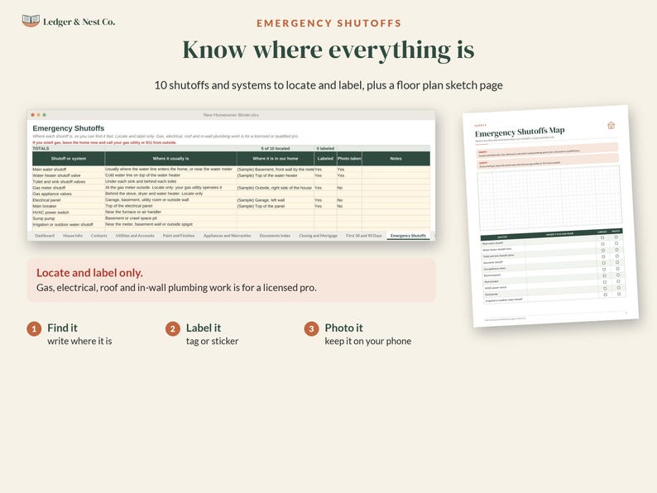Click the 'New-Homeowner-Binder.xlsx' window title
The image size is (657, 493).
231,115
